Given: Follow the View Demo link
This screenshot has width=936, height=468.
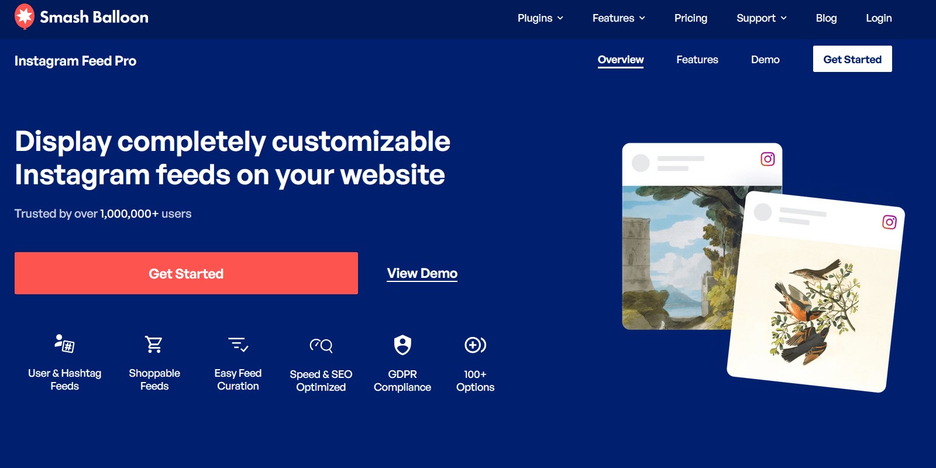Looking at the screenshot, I should tap(422, 273).
